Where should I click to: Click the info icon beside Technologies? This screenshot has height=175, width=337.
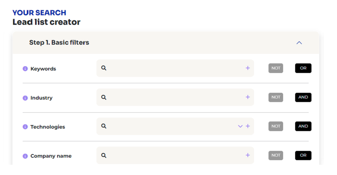point(25,127)
